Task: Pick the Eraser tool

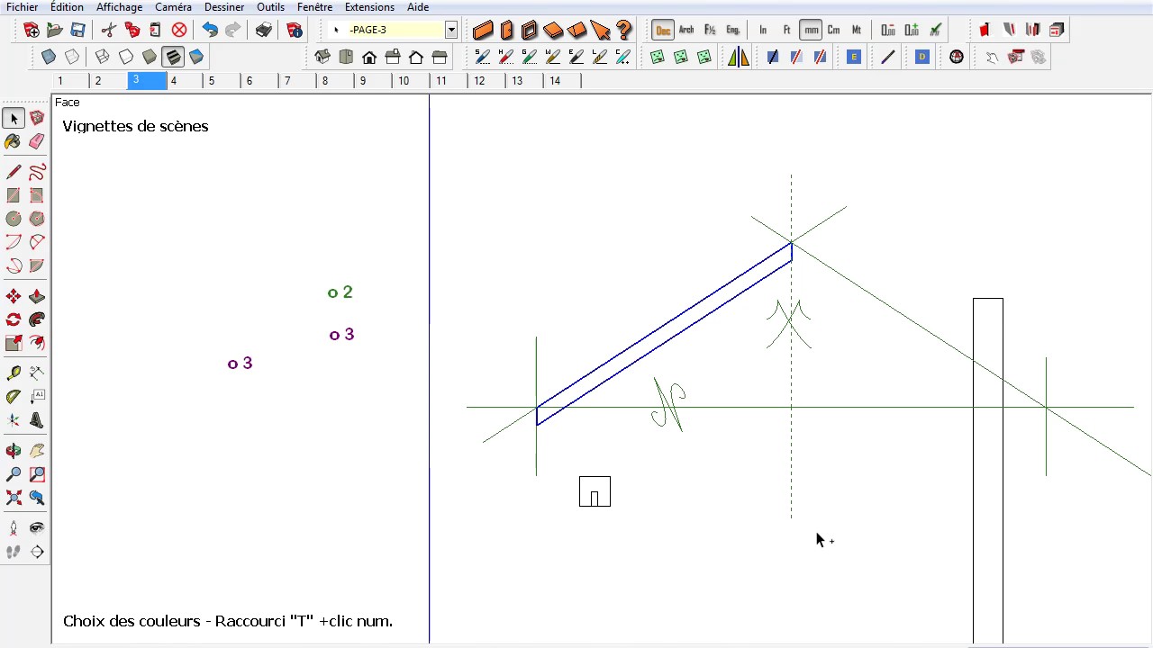Action: click(x=37, y=141)
